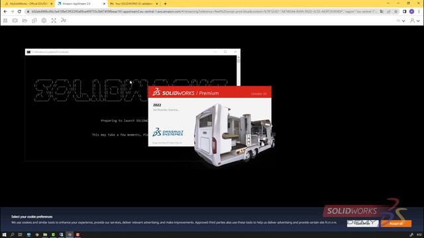Close the Your SOLIDWORKS ID validation tab

[157, 4]
